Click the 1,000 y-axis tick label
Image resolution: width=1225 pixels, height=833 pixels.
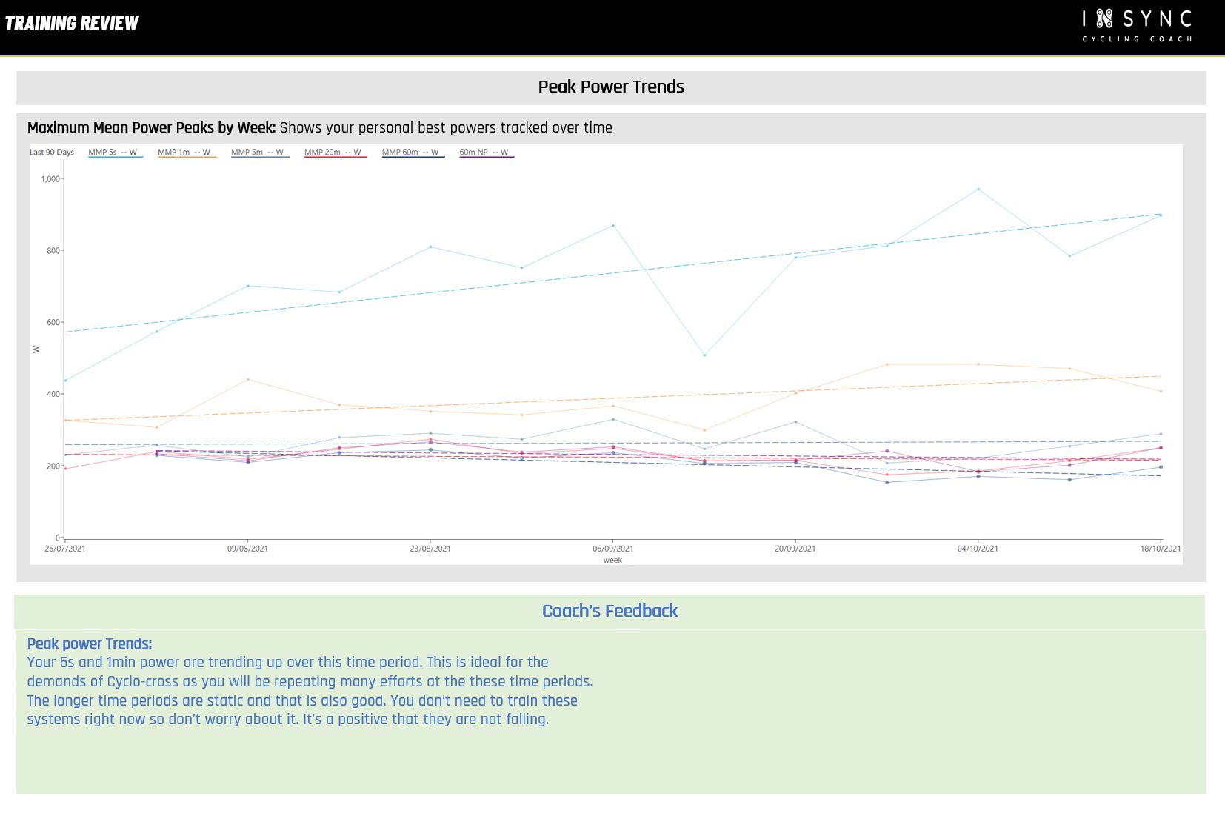50,179
